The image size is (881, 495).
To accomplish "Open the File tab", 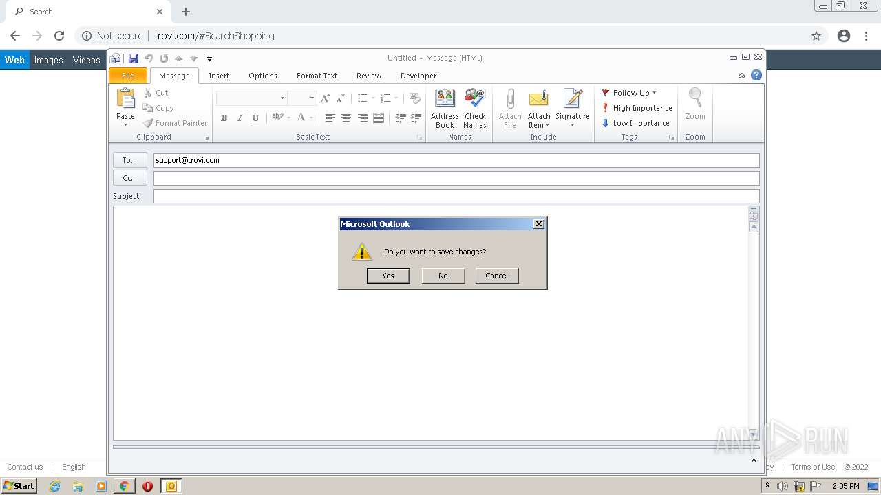I will 128,76.
